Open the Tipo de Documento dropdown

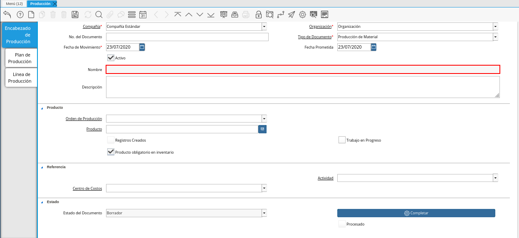point(495,37)
